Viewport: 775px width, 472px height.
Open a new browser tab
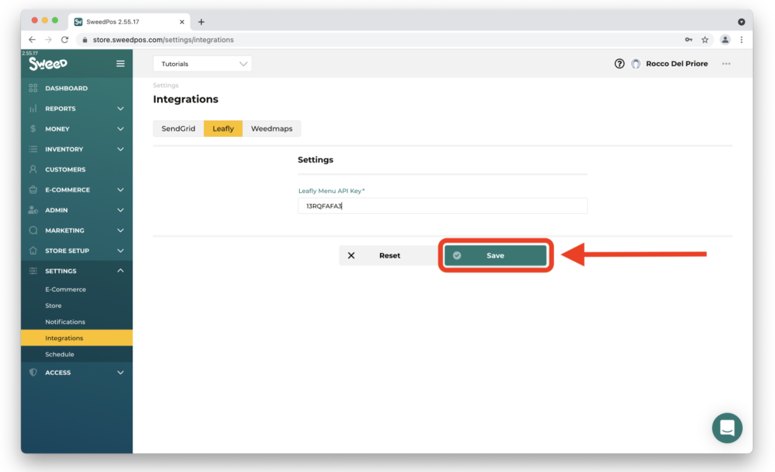point(201,22)
